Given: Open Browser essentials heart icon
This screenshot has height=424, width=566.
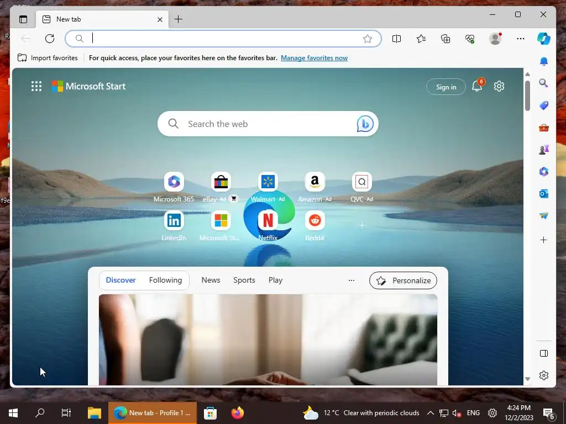Looking at the screenshot, I should pyautogui.click(x=470, y=39).
